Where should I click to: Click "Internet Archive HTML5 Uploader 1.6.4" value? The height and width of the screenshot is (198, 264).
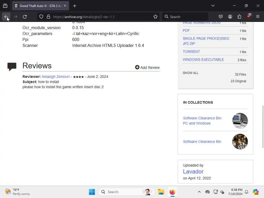coord(108,45)
